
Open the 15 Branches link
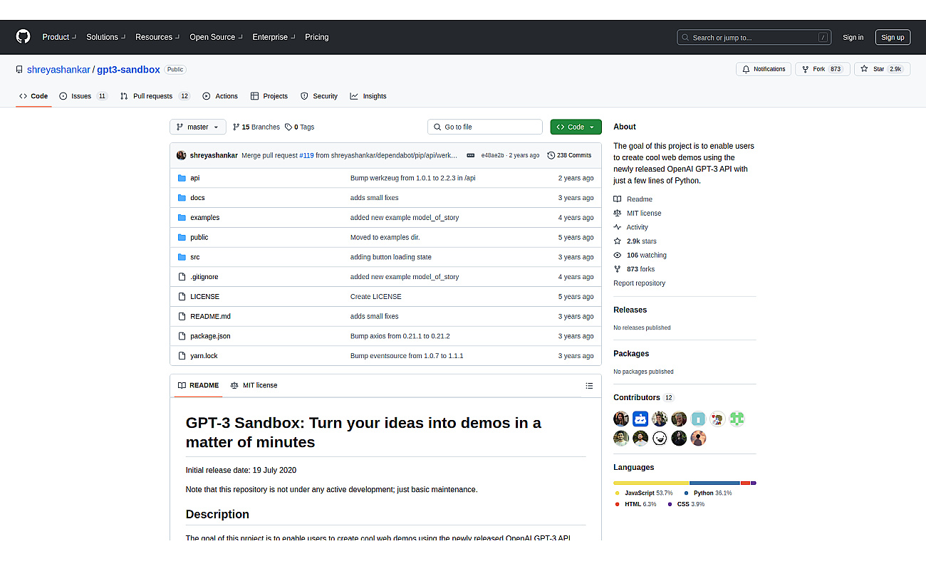[256, 127]
